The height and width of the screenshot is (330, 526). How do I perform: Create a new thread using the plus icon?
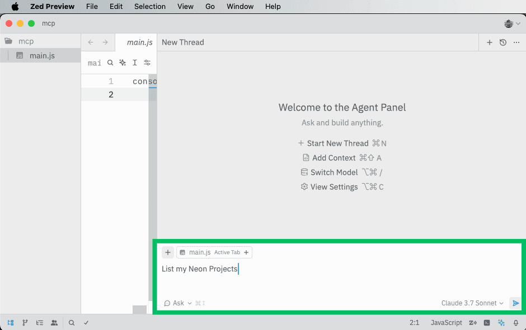tap(490, 42)
